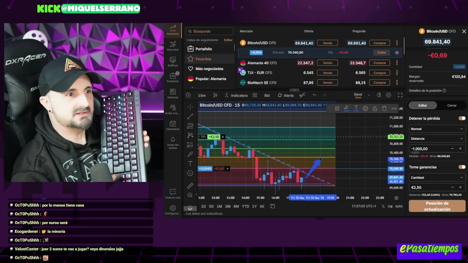Select the forecasting position tool
Image resolution: width=468 pixels, height=263 pixels.
(x=190, y=145)
